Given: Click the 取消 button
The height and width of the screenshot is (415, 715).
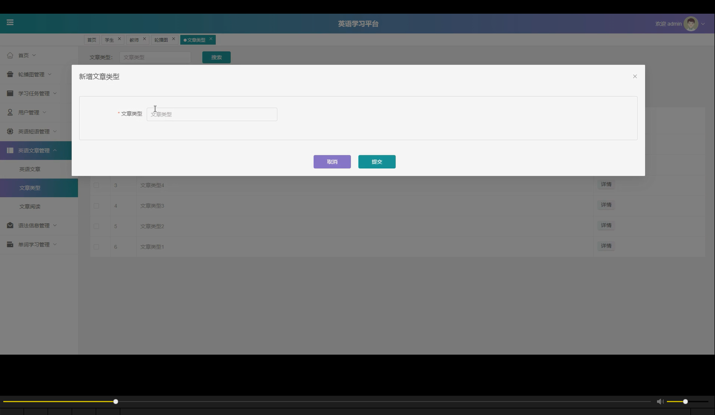Looking at the screenshot, I should click(332, 162).
